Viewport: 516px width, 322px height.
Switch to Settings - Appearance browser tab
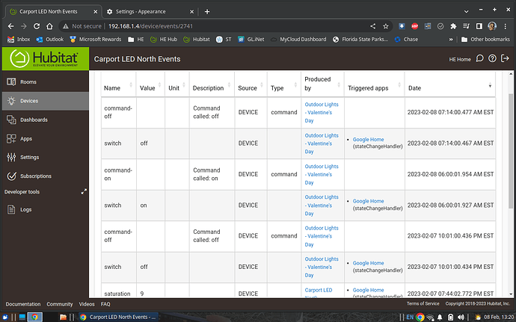[x=150, y=11]
